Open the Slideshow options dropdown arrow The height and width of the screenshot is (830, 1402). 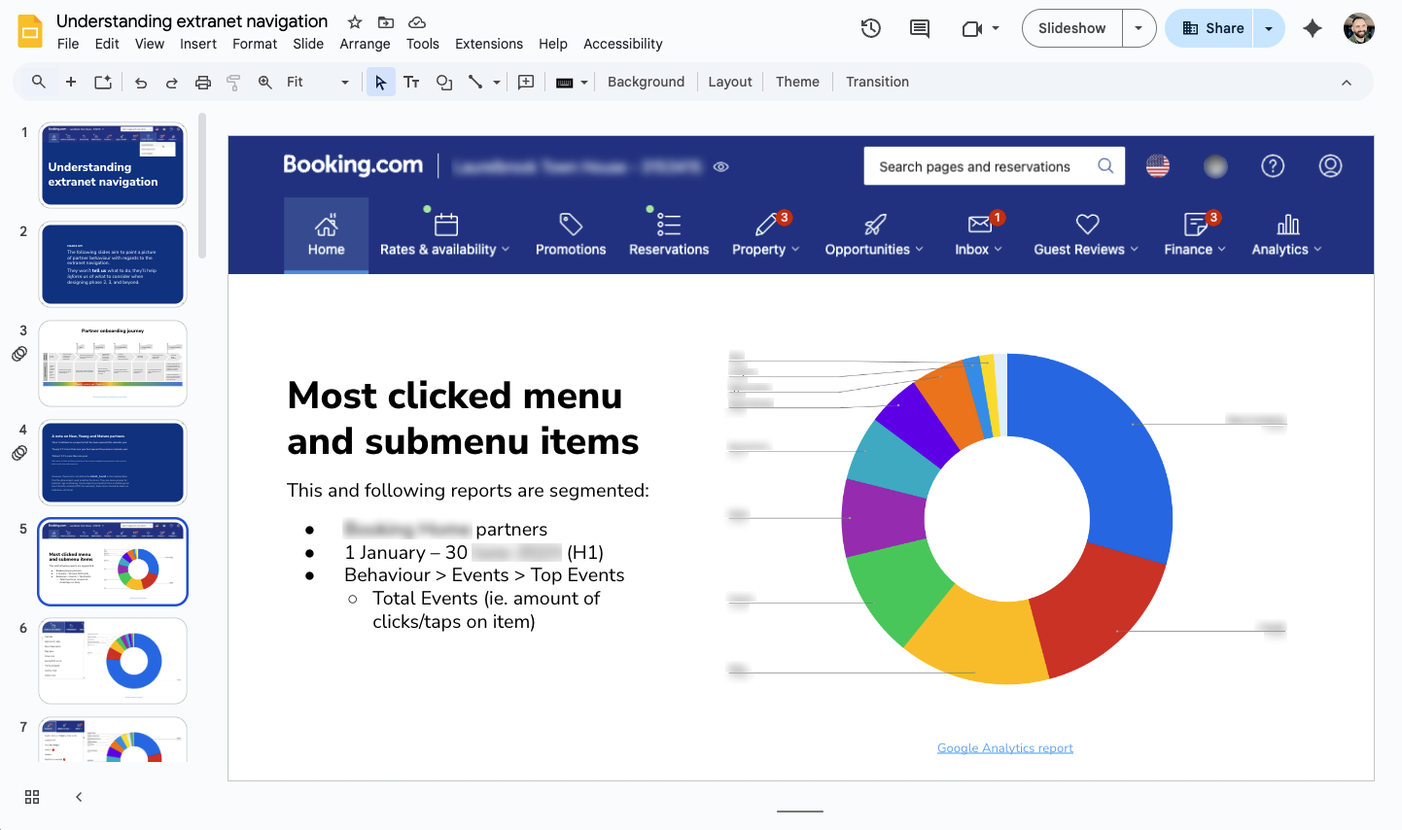[x=1138, y=28]
